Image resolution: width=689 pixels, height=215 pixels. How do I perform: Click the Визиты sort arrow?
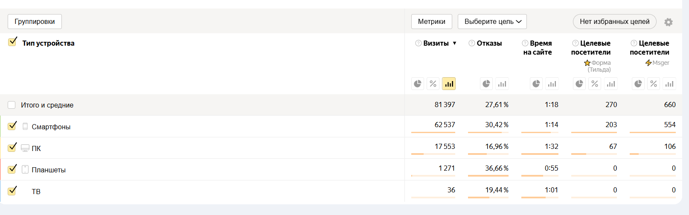(x=455, y=43)
